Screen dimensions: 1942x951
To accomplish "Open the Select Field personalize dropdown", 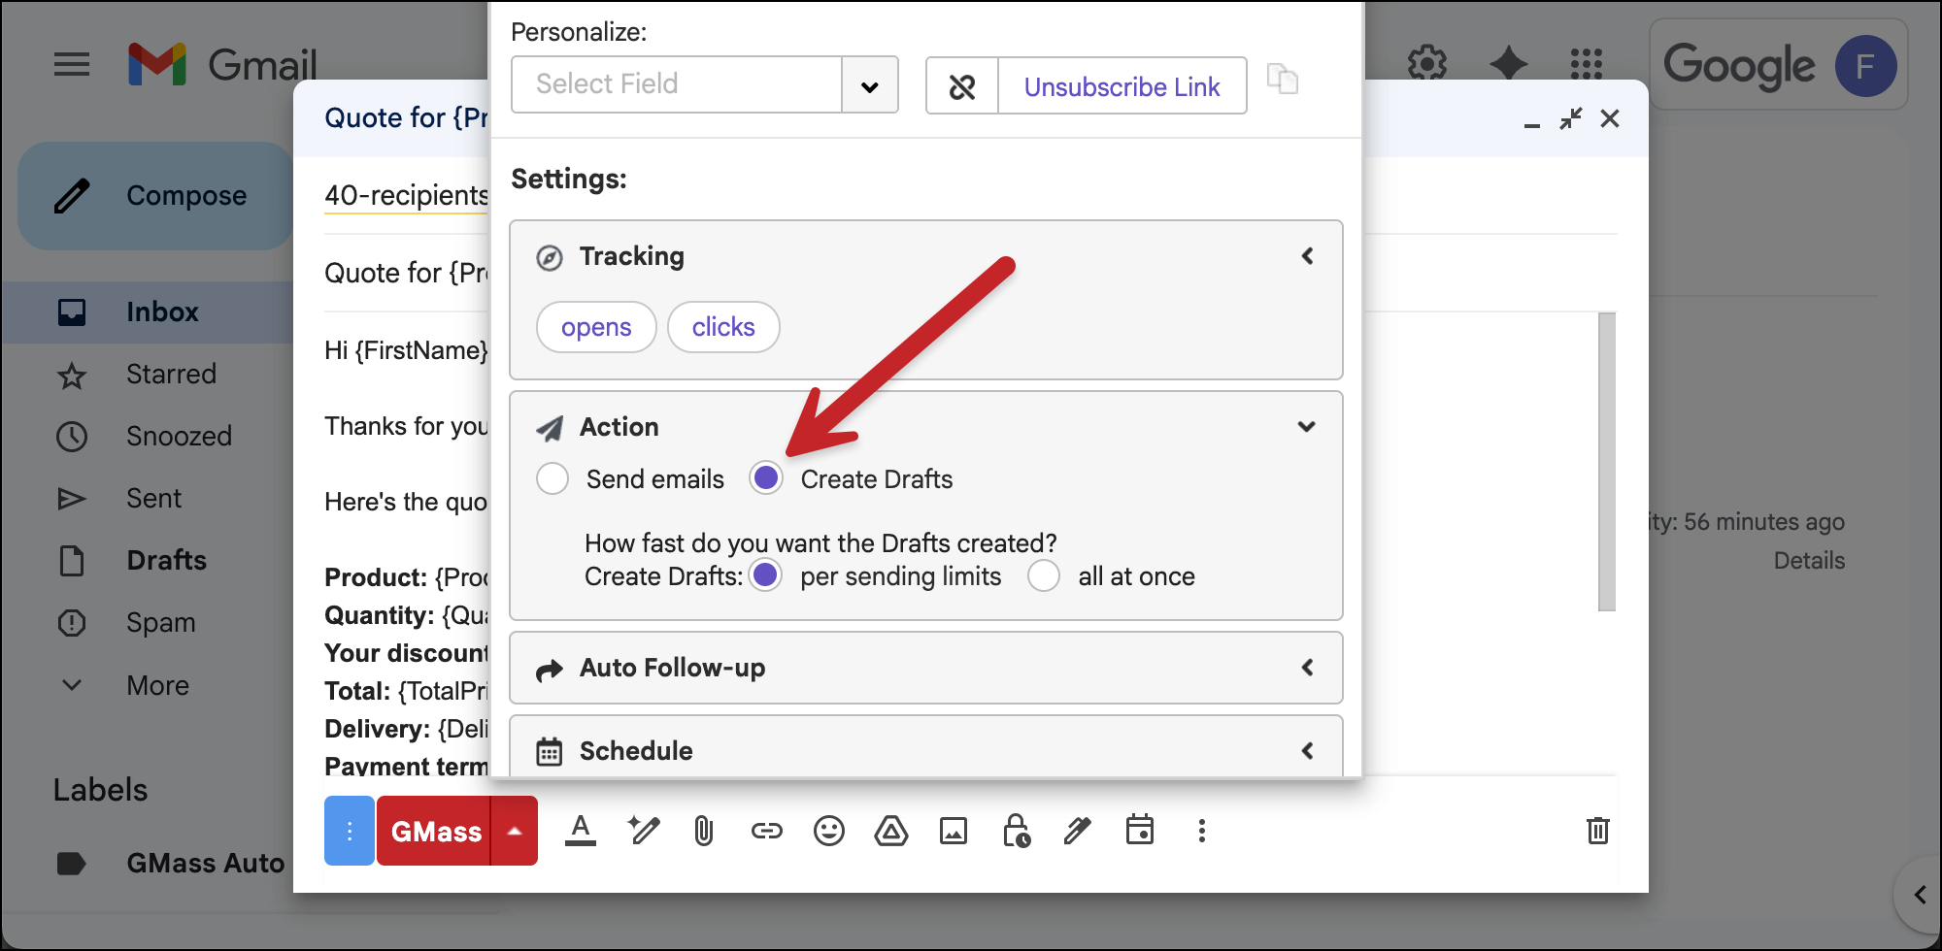I will tap(869, 84).
